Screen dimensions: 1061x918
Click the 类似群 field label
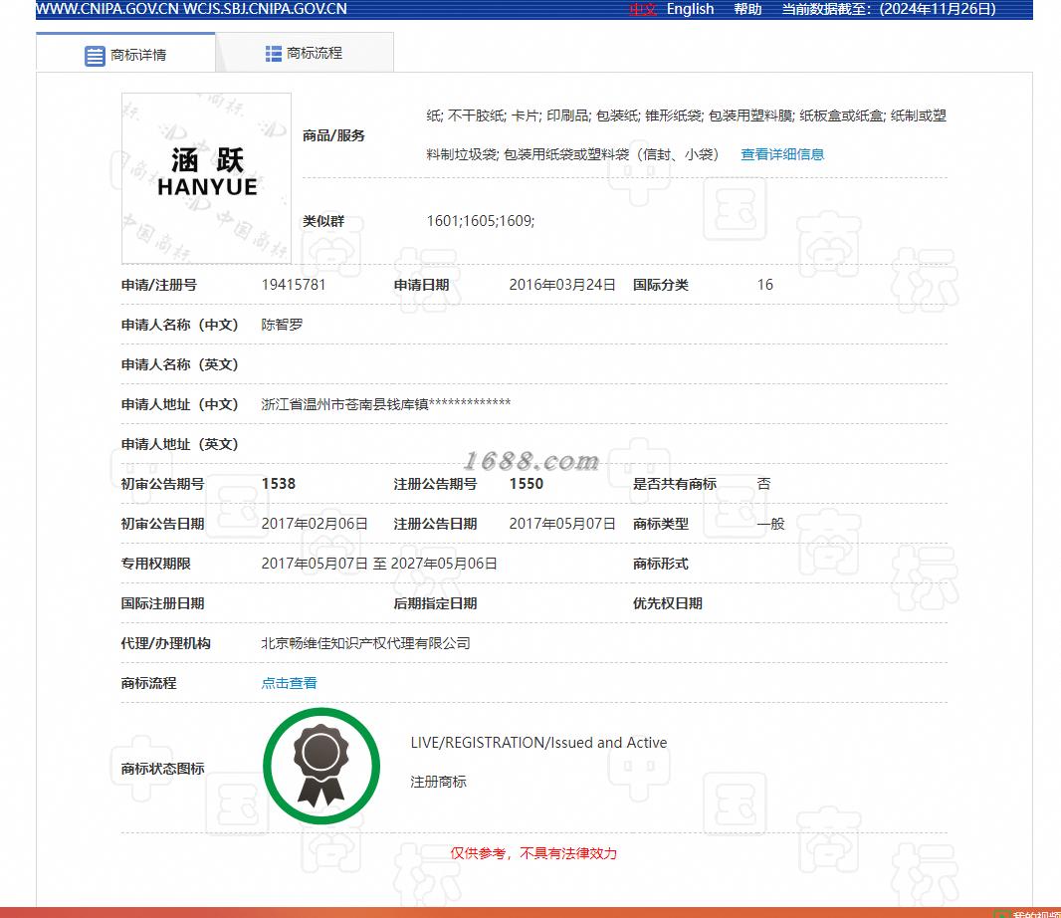(x=323, y=221)
